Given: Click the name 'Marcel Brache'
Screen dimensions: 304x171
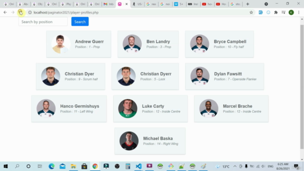Looking at the screenshot, I should coord(237,106).
